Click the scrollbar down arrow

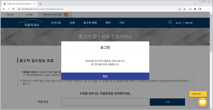tap(211, 108)
